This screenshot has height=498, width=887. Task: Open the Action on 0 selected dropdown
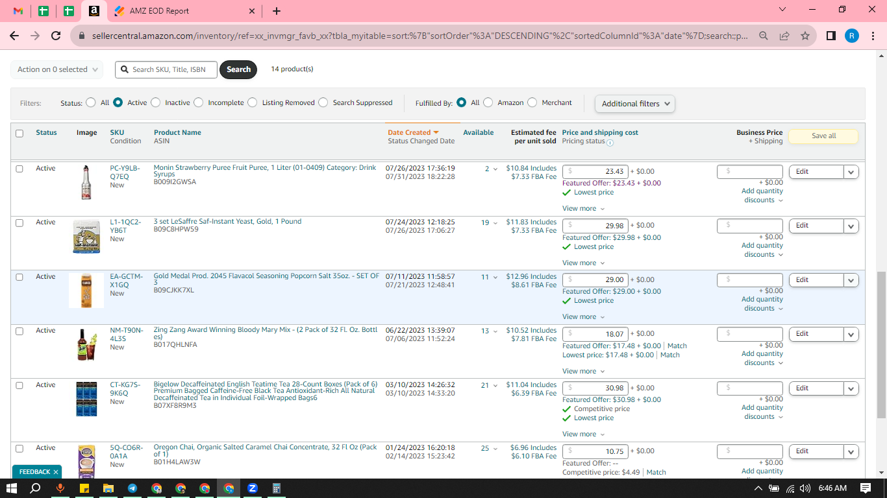[57, 69]
